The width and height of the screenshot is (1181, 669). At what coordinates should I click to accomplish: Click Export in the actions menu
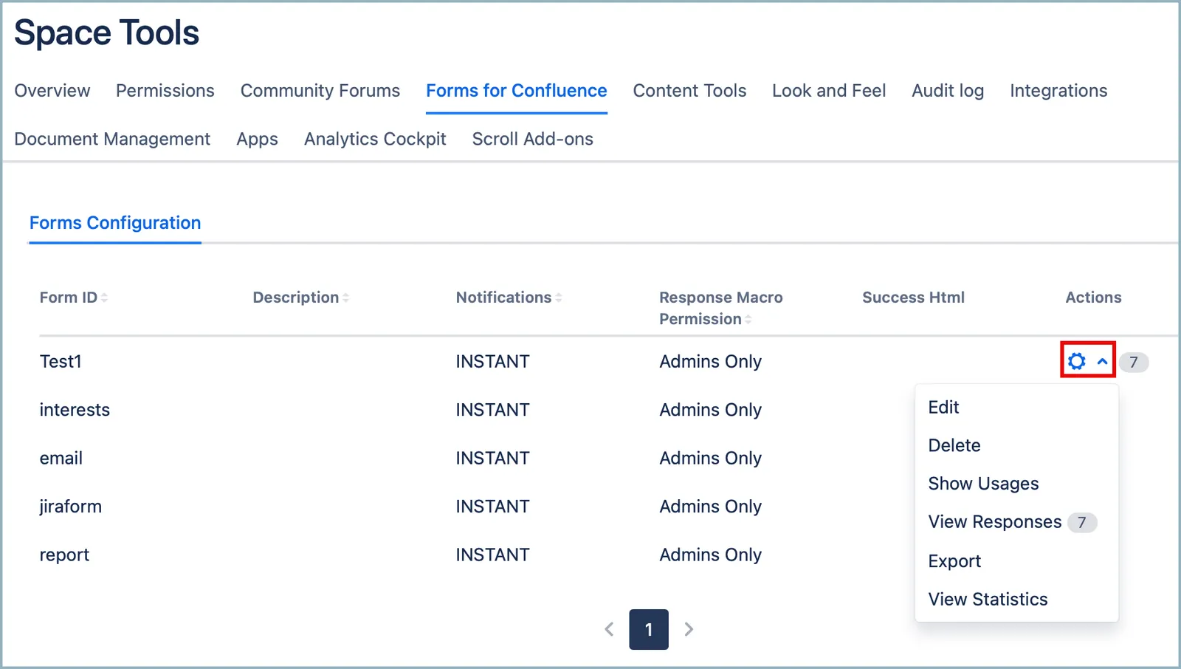click(954, 561)
